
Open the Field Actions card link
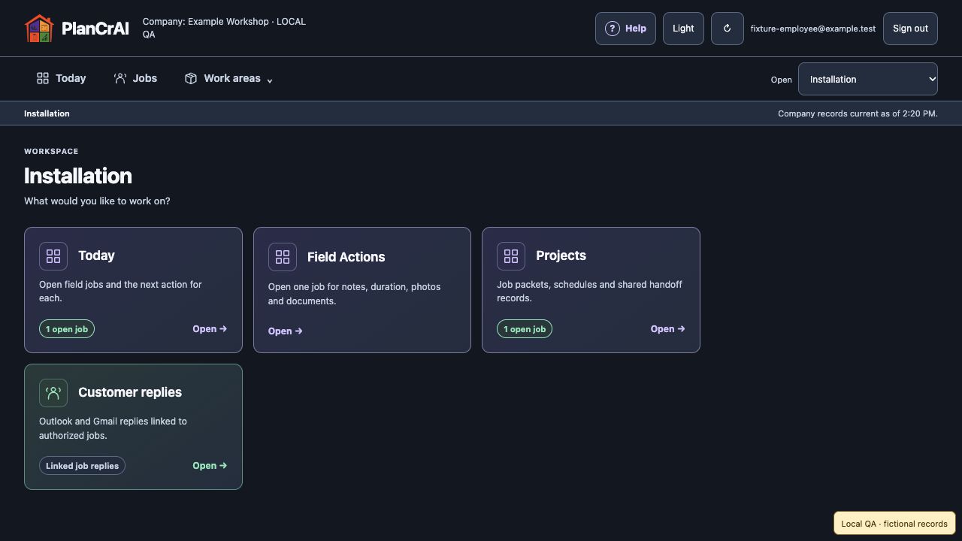pyautogui.click(x=286, y=331)
